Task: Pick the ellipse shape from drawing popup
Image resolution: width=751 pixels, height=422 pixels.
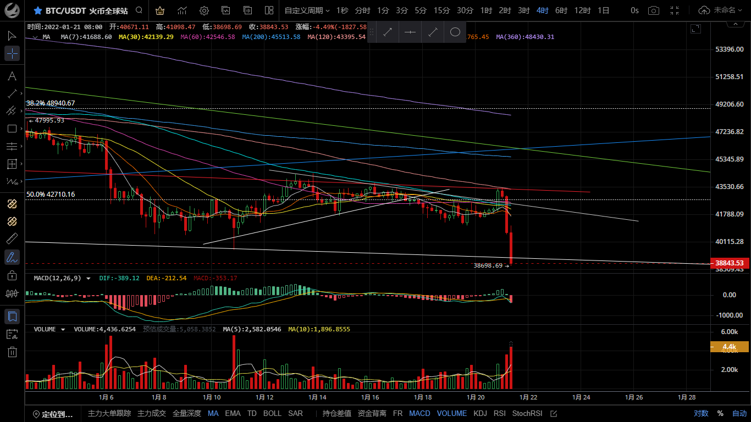Action: click(455, 32)
